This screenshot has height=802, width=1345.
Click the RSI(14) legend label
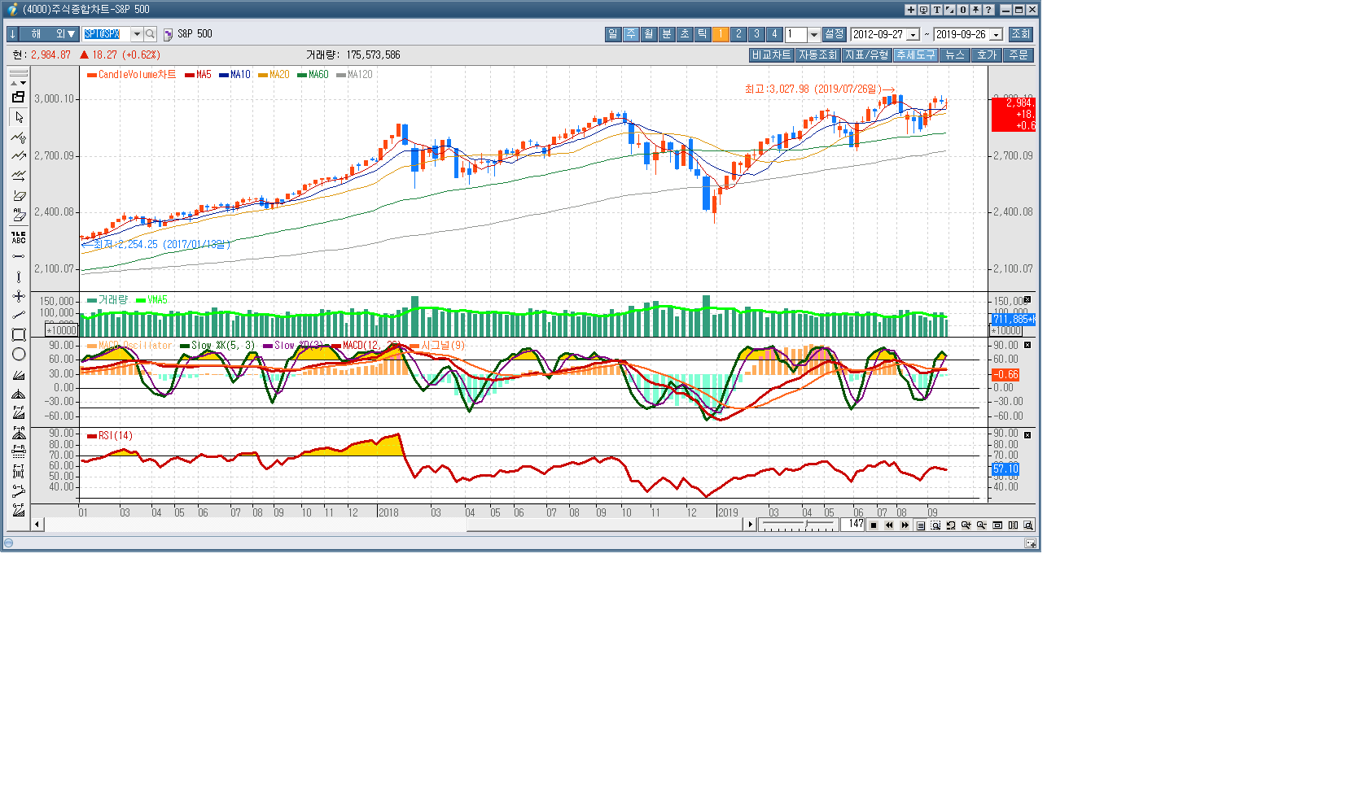point(116,436)
